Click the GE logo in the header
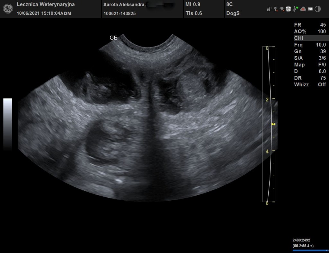Image resolution: width=329 pixels, height=253 pixels. pyautogui.click(x=8, y=9)
